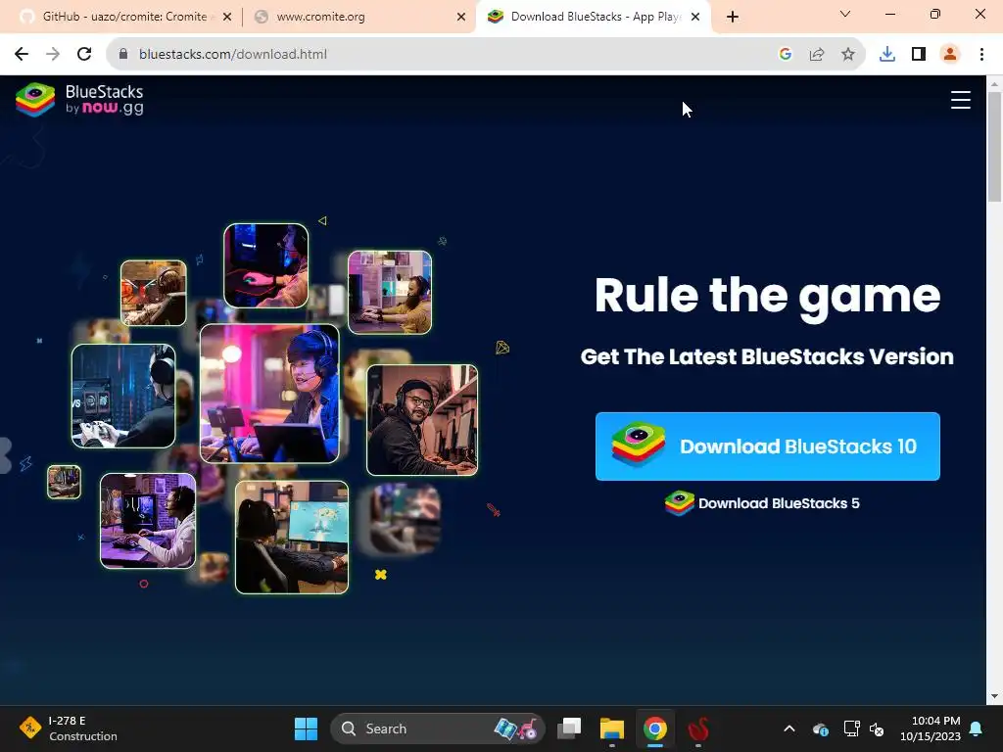The image size is (1003, 752).
Task: Open I-278 E Construction traffic widget
Action: pyautogui.click(x=69, y=728)
